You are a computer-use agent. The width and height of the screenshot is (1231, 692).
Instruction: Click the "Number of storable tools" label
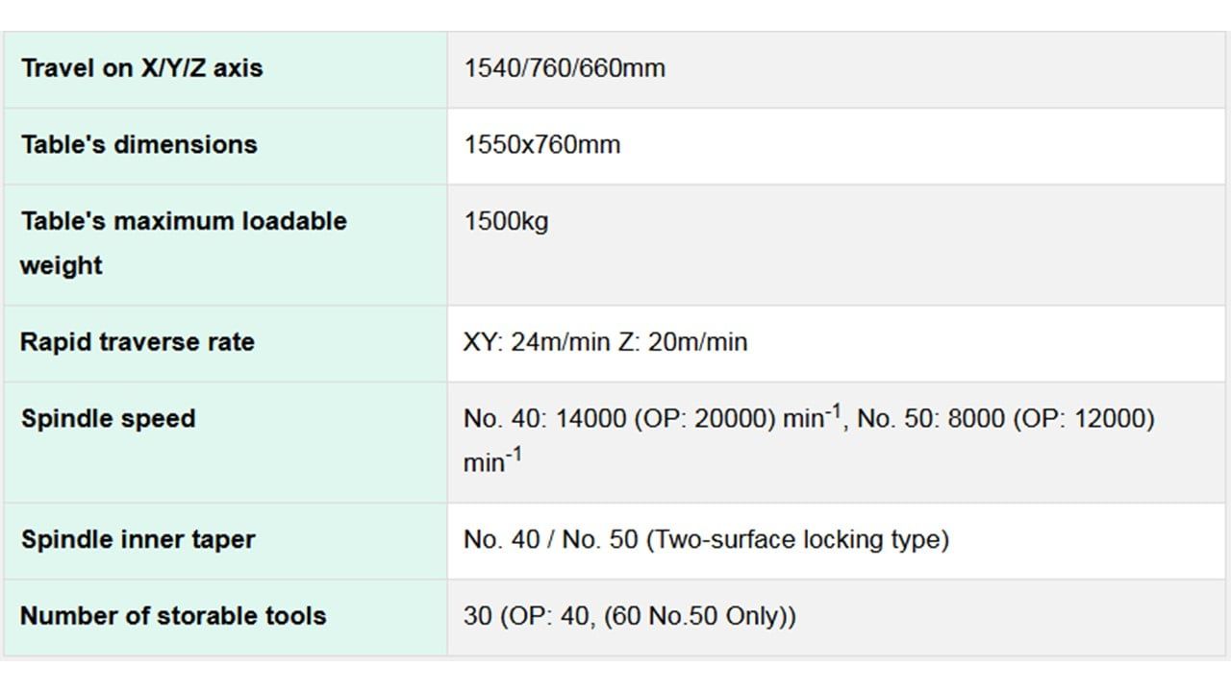click(x=173, y=616)
